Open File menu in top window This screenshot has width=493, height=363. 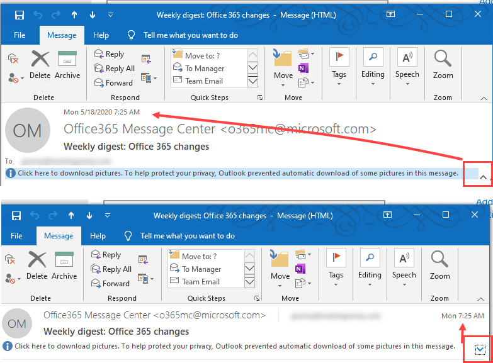20,35
